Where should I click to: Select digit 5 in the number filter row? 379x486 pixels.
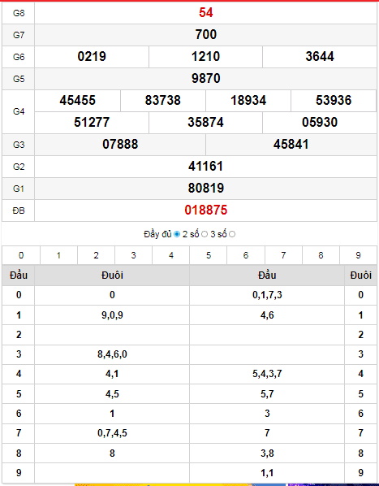(209, 255)
